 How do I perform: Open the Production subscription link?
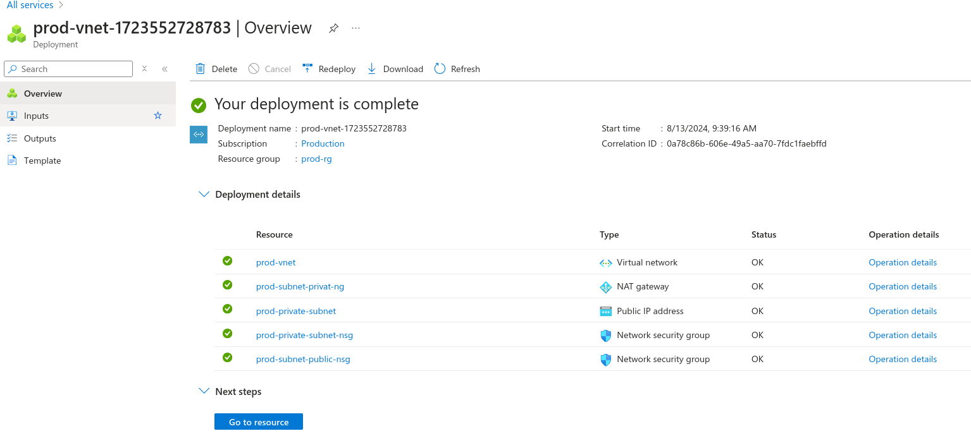point(323,143)
